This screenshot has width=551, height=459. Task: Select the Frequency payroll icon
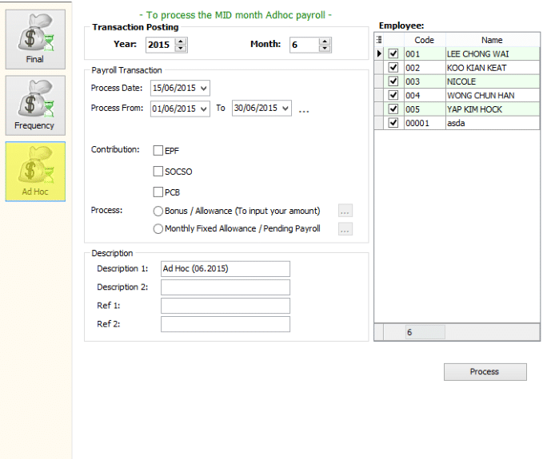(x=35, y=105)
